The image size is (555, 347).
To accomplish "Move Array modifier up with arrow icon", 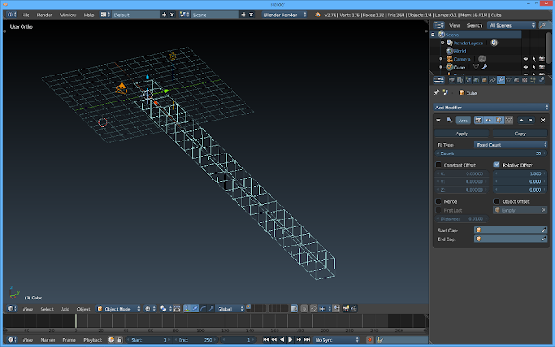I will (x=521, y=121).
